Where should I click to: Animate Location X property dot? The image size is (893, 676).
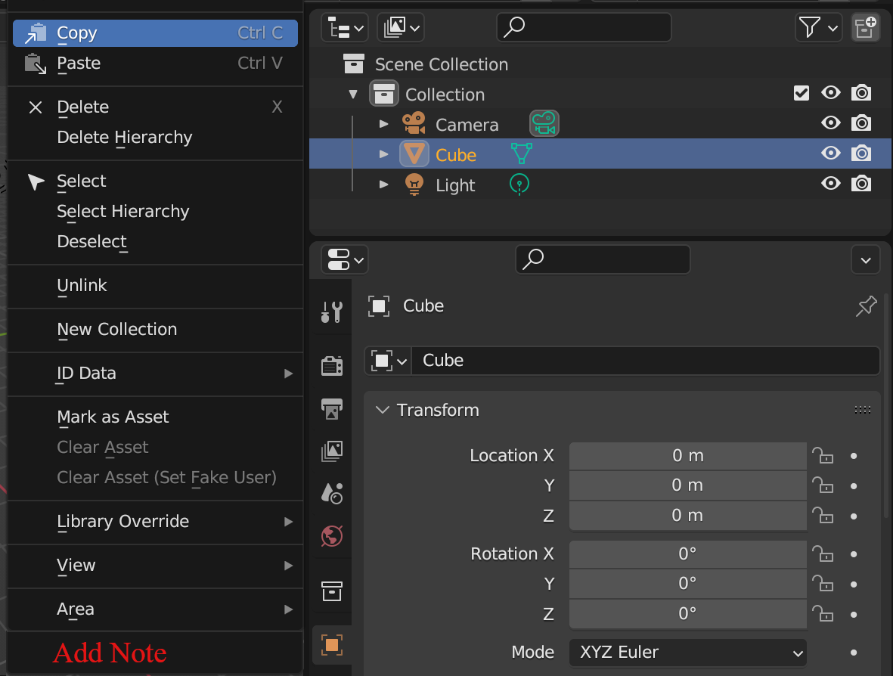853,456
